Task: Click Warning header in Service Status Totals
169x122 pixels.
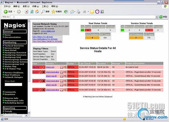Action: pos(129,27)
